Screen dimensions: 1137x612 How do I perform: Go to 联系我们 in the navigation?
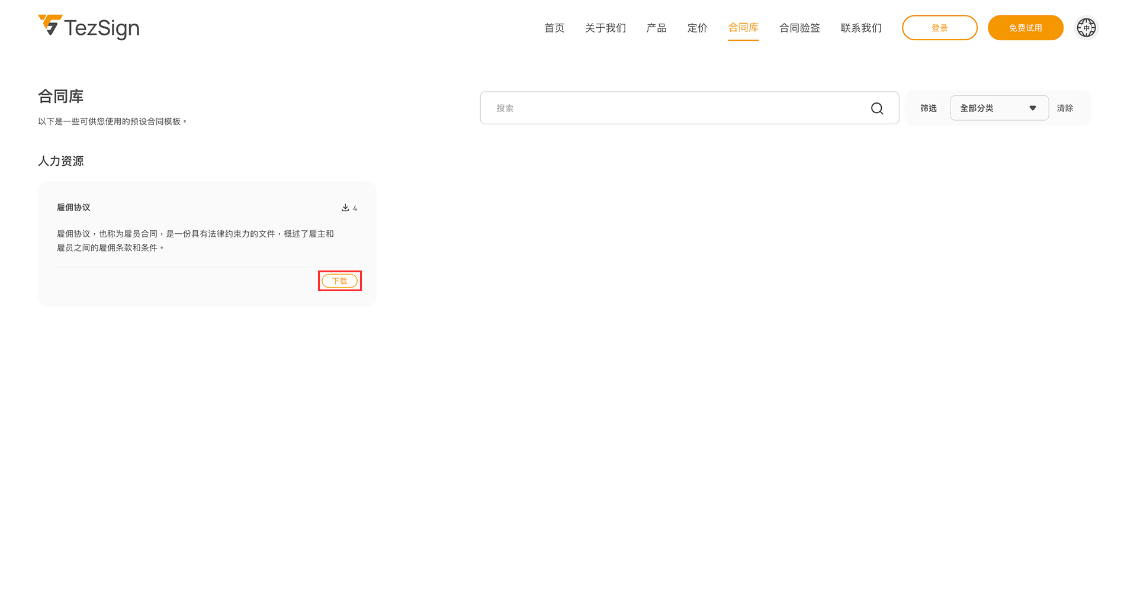pos(861,28)
